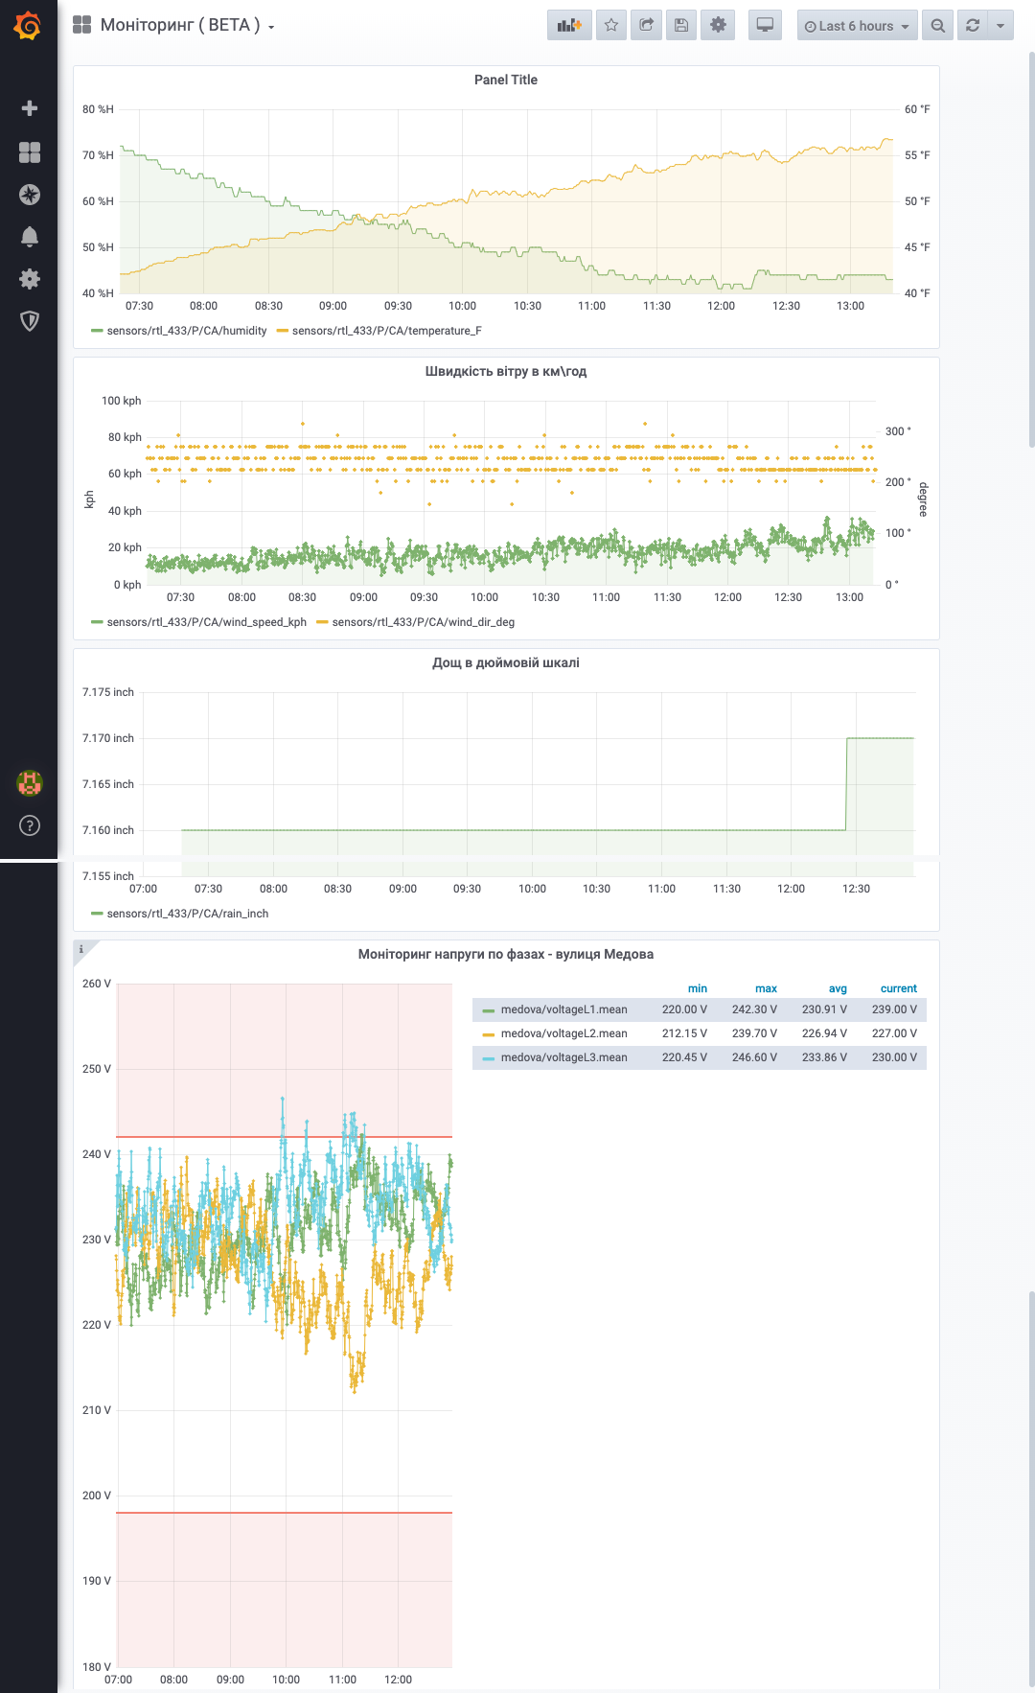Toggle the wind_dir_deg series in legend
The image size is (1035, 1693).
tap(423, 622)
